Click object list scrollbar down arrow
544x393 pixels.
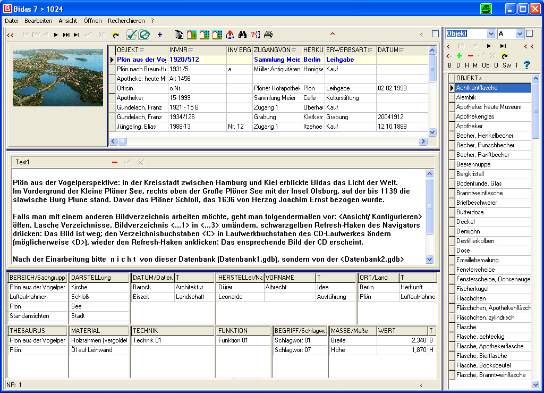pos(535,384)
